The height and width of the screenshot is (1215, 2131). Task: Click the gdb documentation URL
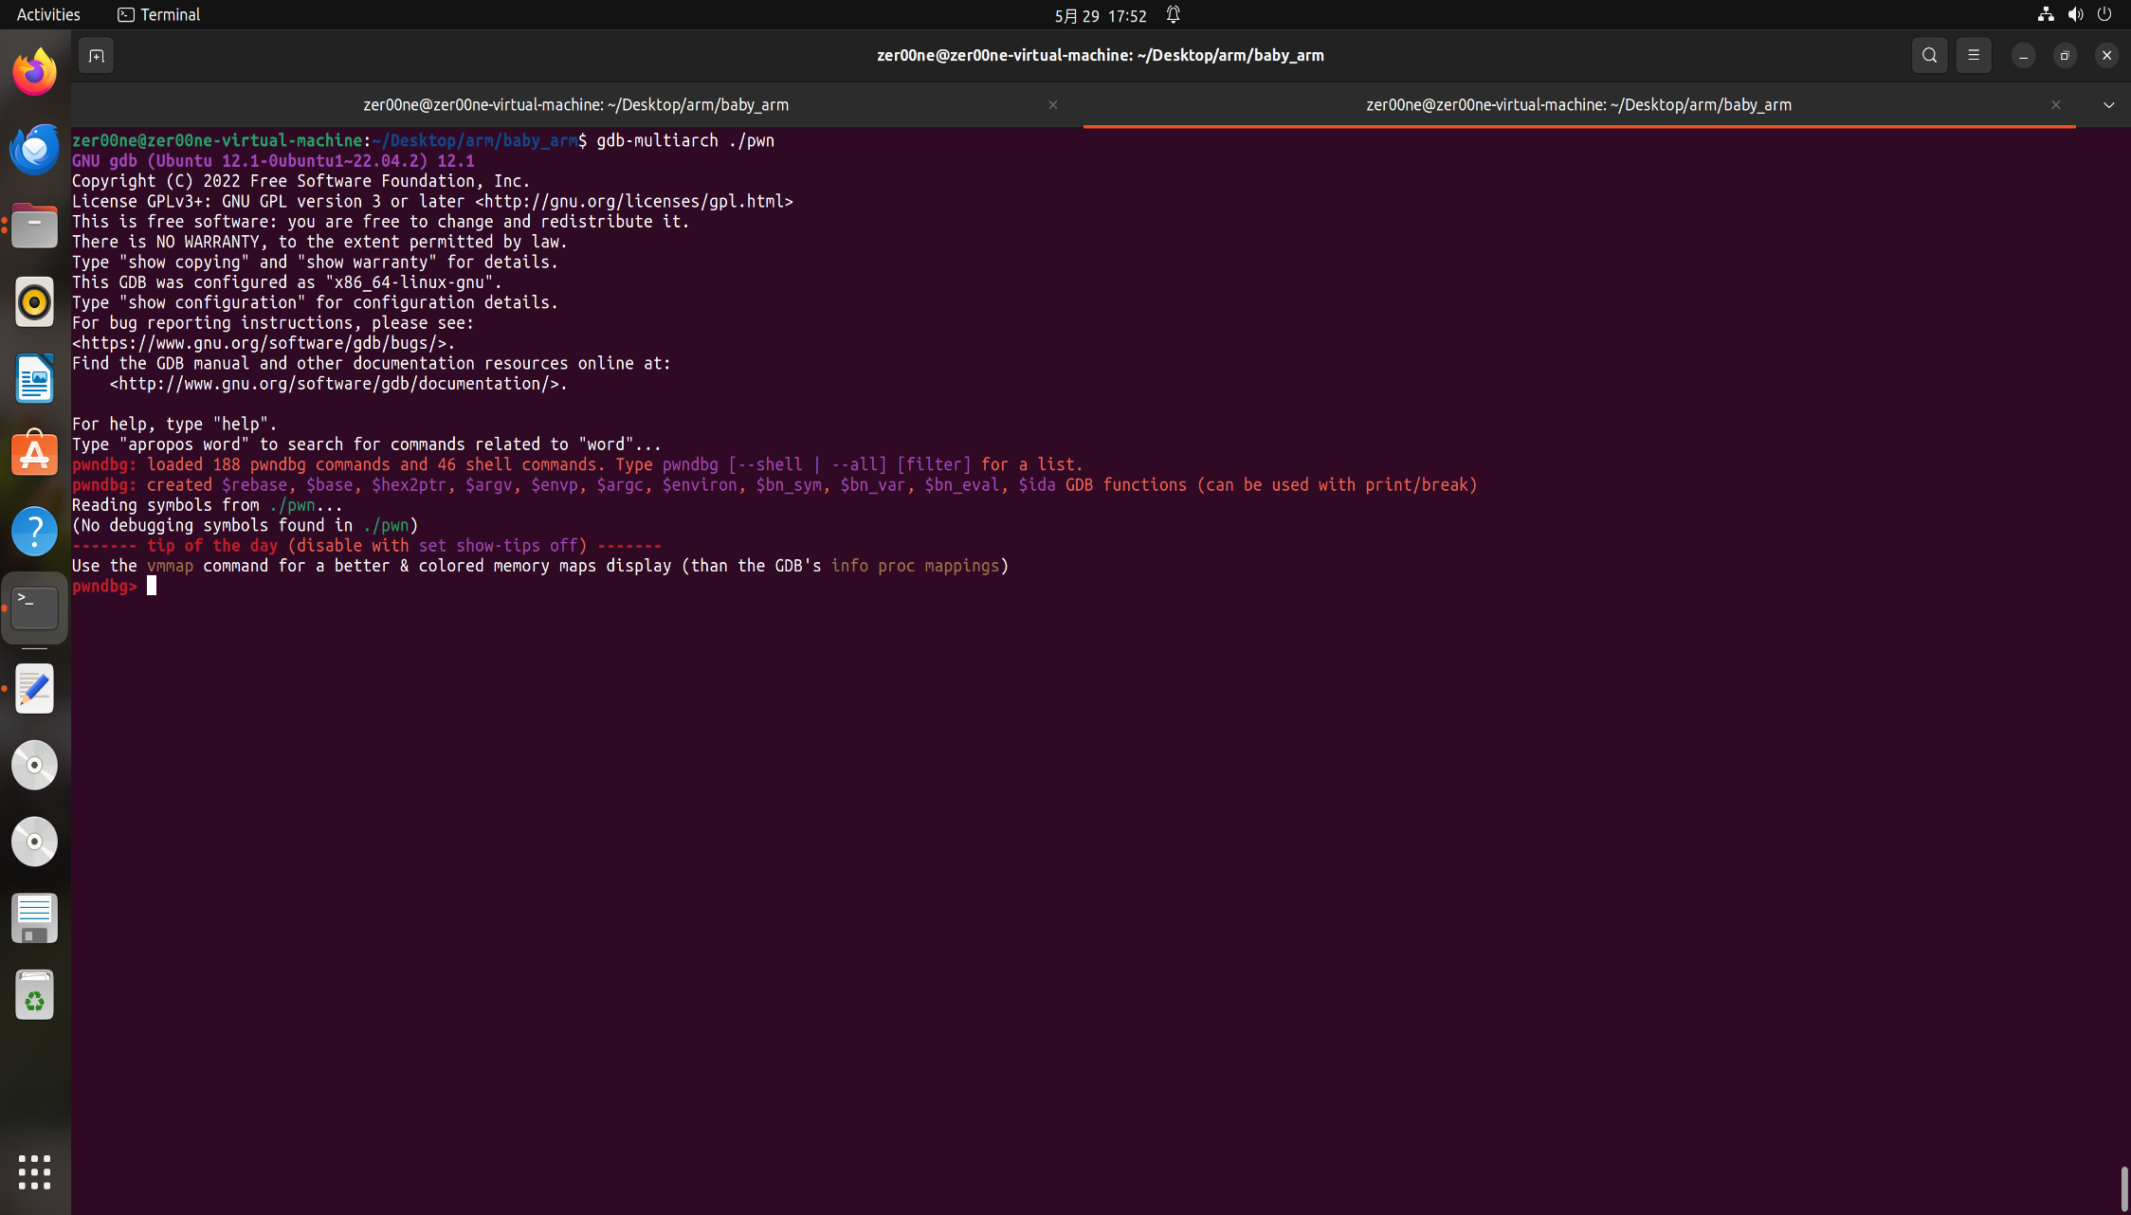click(x=334, y=384)
